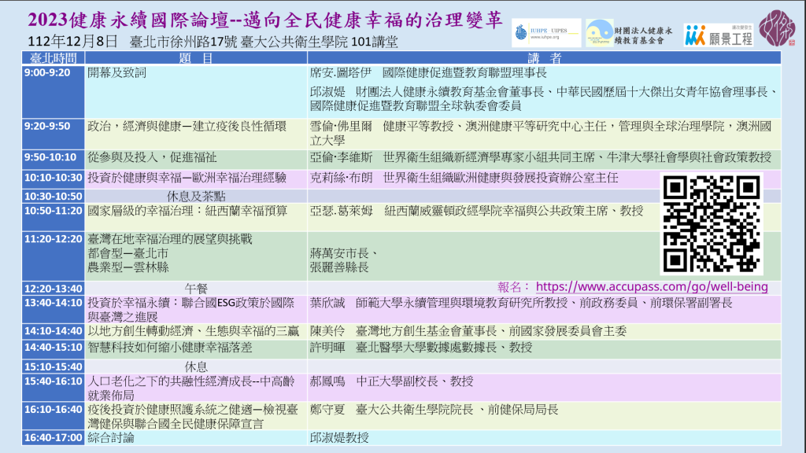Screen dimensions: 806x453
Task: Click topic 疫後投資於健康照護系統之健適
Action: 193,417
